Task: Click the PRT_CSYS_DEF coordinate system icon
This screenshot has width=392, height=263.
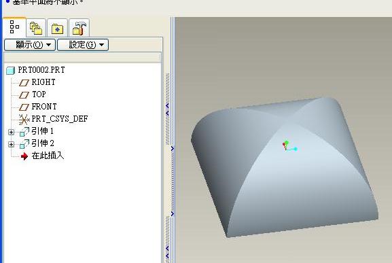Action: coord(24,120)
